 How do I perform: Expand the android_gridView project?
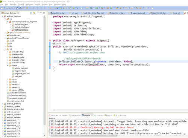pyautogui.click(x=3, y=104)
